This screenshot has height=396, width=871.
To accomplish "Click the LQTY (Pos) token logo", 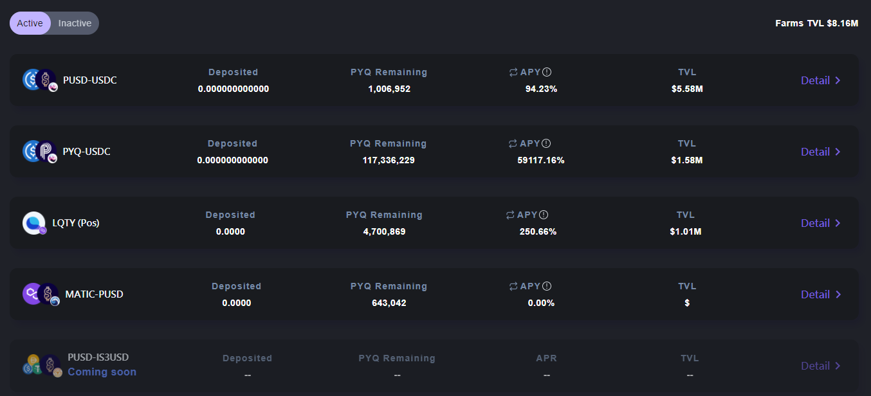I will pos(35,223).
